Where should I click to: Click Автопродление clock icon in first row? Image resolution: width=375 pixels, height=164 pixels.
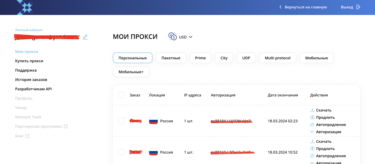point(312,125)
